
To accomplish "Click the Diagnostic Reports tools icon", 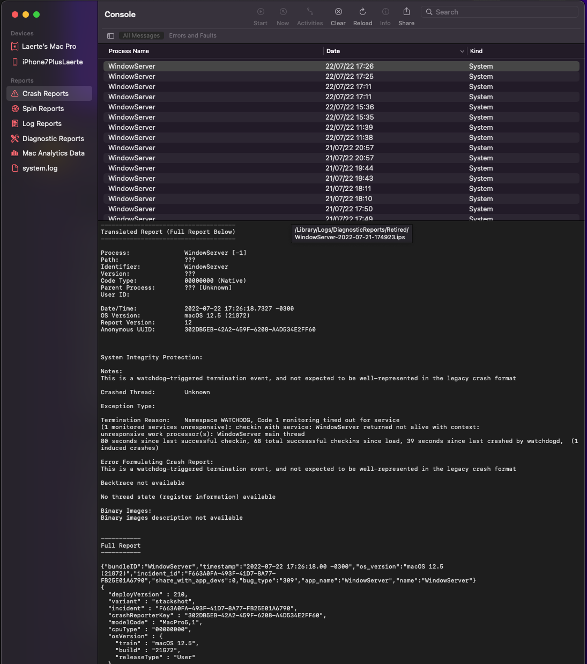I will coord(15,138).
